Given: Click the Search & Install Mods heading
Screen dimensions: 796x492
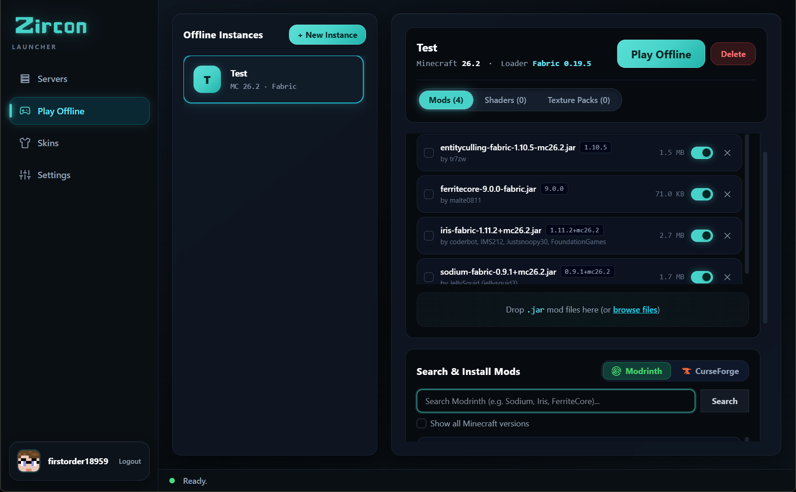Looking at the screenshot, I should pyautogui.click(x=468, y=371).
